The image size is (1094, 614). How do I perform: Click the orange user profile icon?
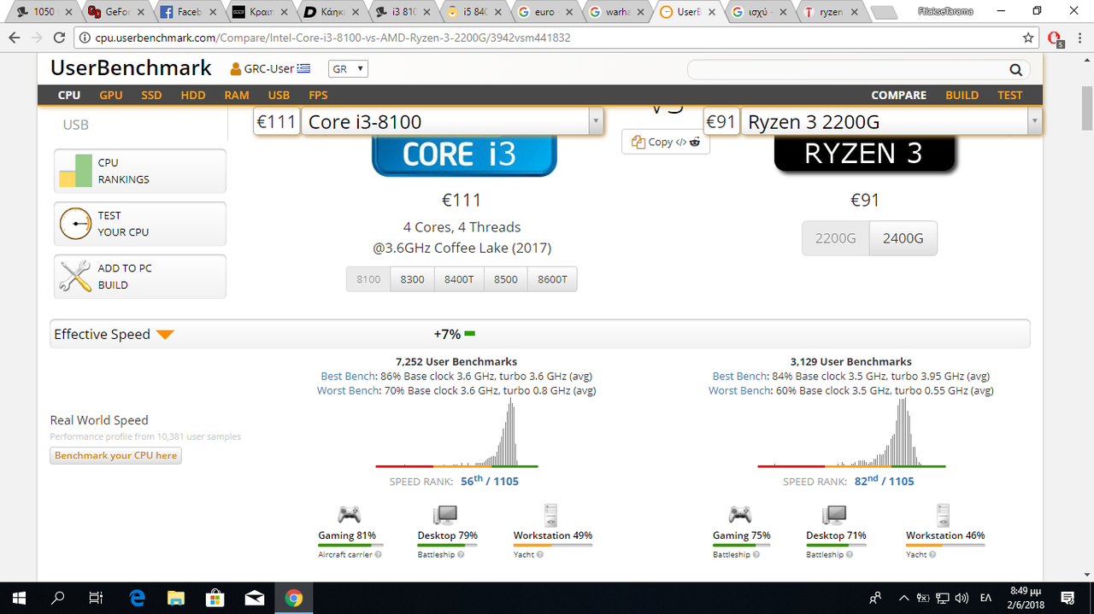click(x=236, y=68)
